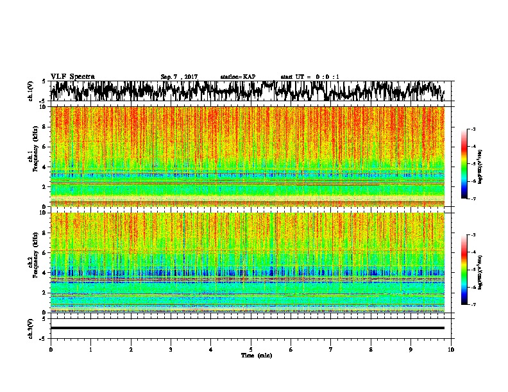Select the "Sep. 7 , 2017" date text
This screenshot has height=392, width=508.
pyautogui.click(x=179, y=77)
